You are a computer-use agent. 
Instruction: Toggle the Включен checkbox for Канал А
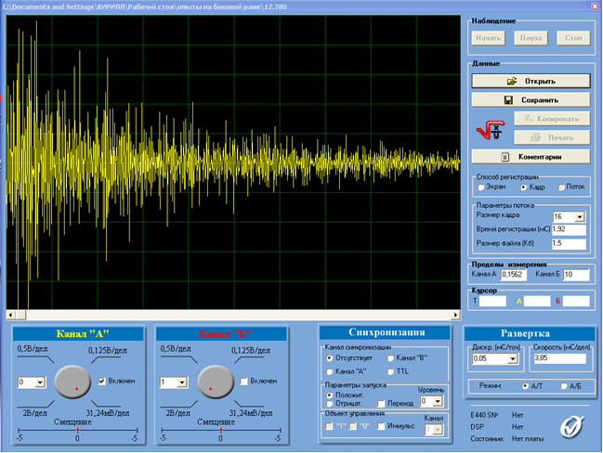click(101, 382)
